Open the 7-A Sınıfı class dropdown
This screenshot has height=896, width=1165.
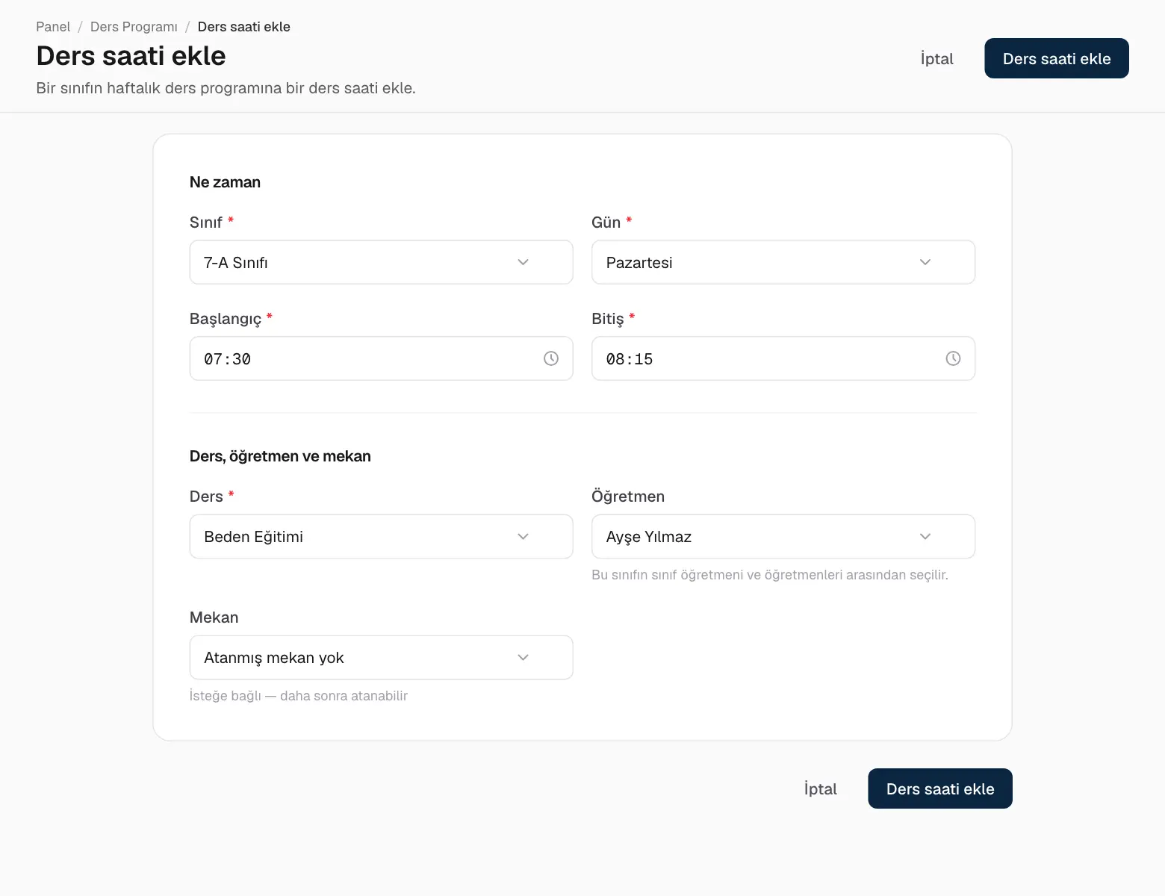point(381,262)
